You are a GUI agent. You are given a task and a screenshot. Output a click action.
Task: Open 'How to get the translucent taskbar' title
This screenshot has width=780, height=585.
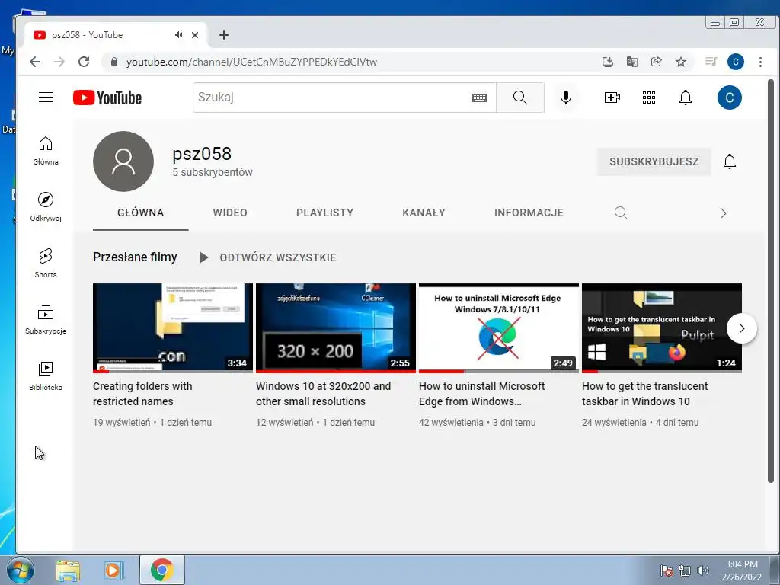[644, 394]
